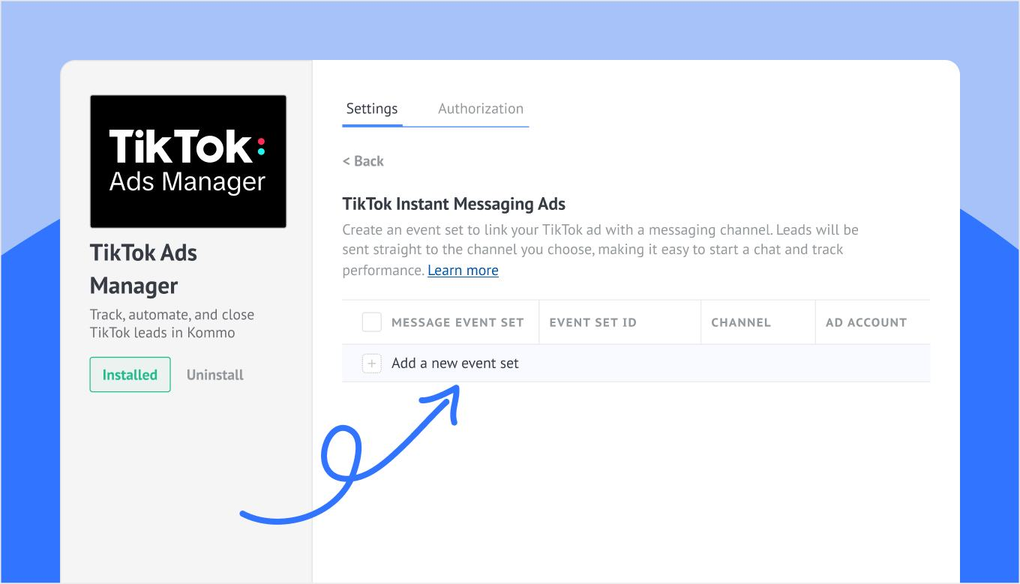
Task: Open the Learn more link
Action: [463, 271]
